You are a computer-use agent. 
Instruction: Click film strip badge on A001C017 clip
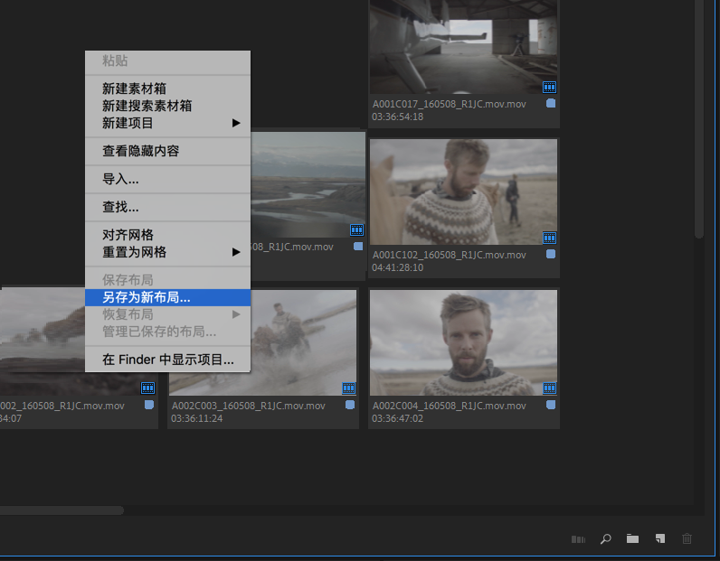click(550, 87)
